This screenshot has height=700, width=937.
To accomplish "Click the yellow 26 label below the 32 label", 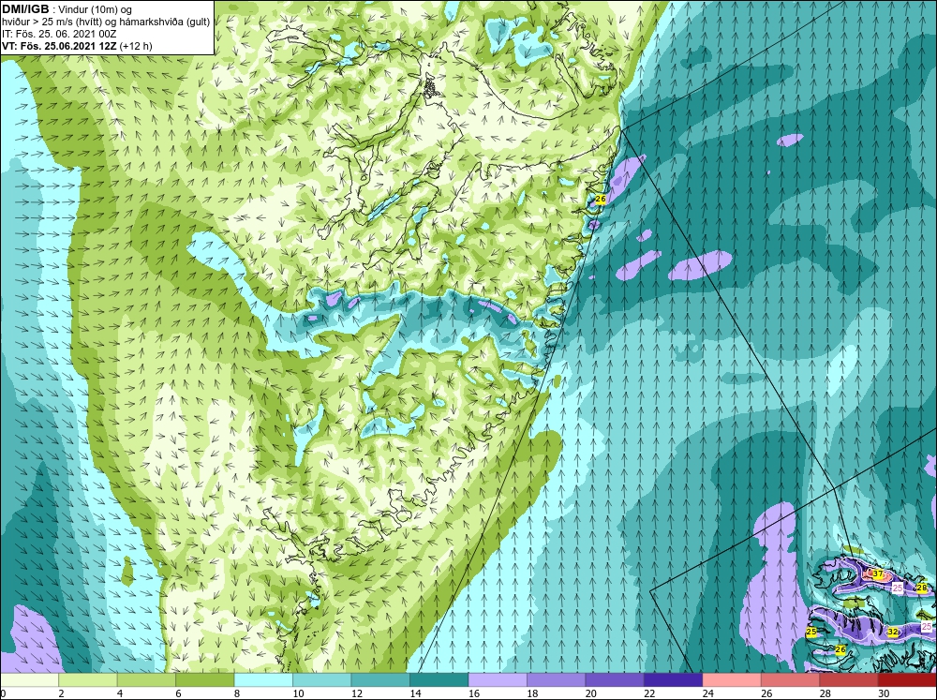I will pos(840,649).
